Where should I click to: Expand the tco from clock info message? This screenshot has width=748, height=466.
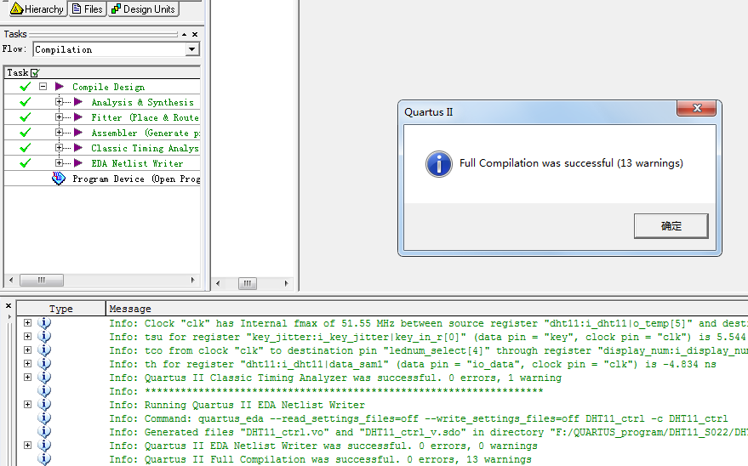(28, 349)
